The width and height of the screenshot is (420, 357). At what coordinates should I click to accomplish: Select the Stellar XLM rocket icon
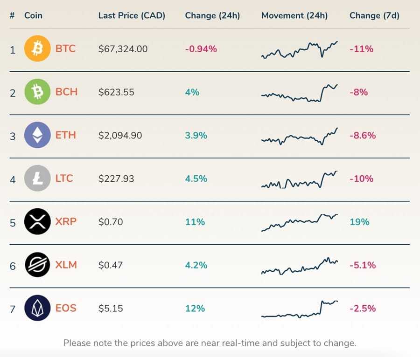[x=36, y=265]
